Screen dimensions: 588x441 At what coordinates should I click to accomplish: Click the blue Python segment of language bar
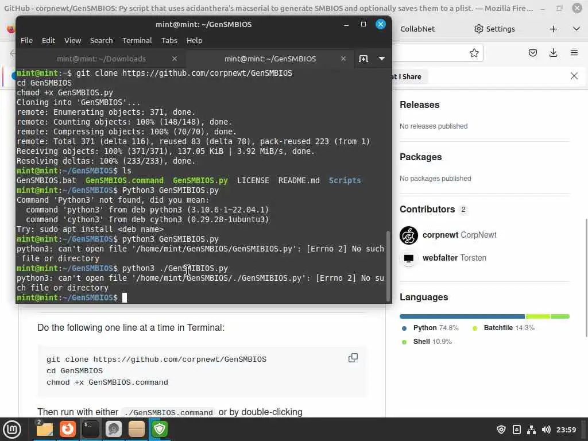pos(462,316)
